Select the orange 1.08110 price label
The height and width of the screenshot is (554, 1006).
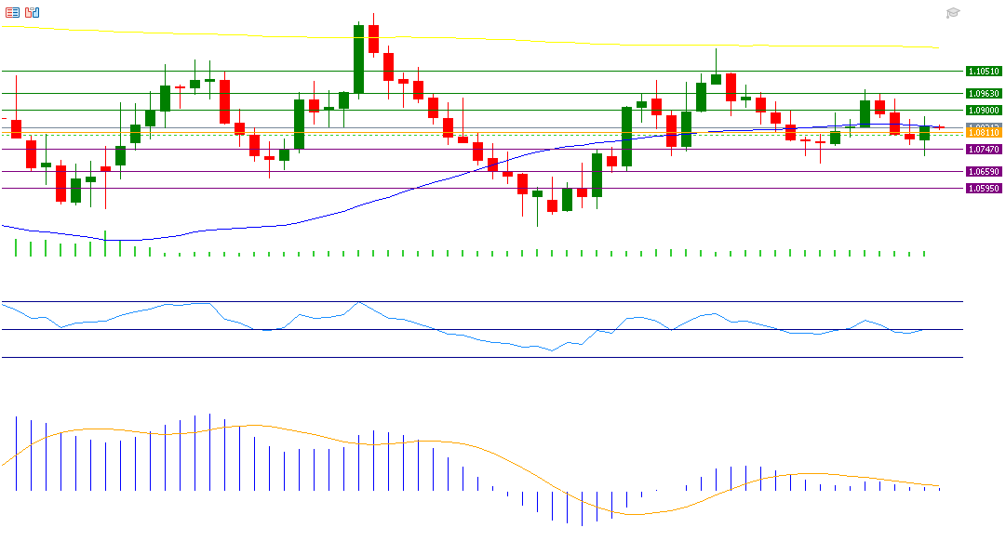[983, 134]
